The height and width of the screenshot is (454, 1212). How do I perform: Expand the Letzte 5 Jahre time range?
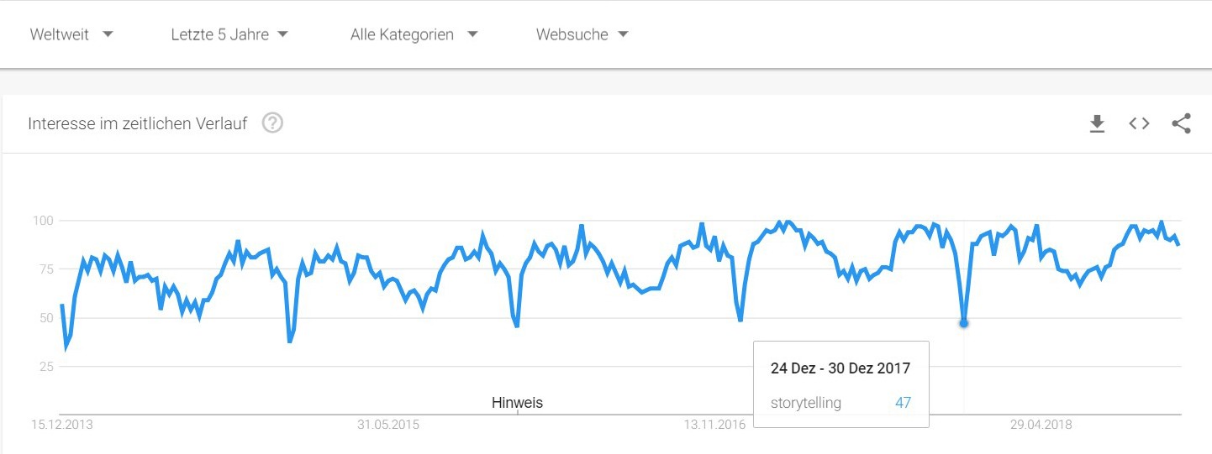tap(229, 34)
